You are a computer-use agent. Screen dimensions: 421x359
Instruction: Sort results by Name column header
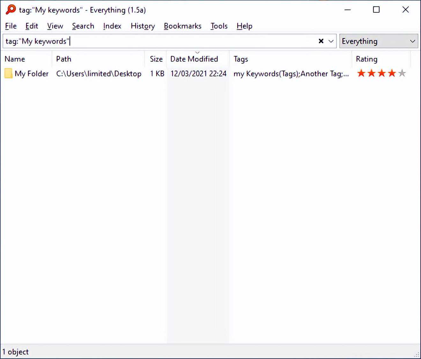[15, 59]
